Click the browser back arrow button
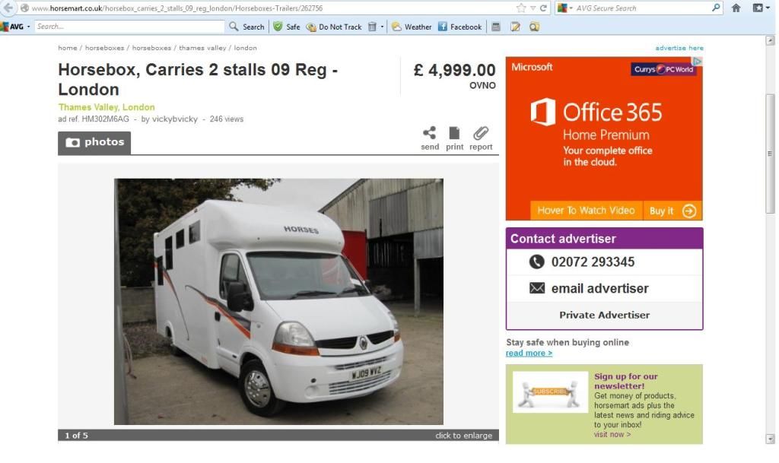 [x=9, y=8]
